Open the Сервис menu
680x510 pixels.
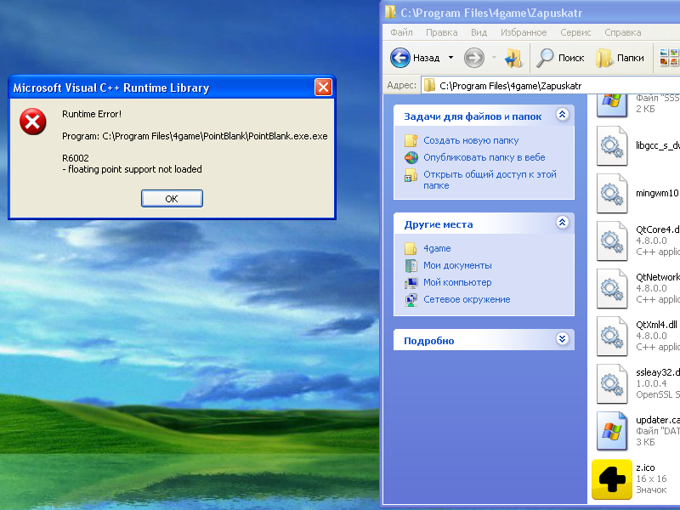[x=575, y=32]
